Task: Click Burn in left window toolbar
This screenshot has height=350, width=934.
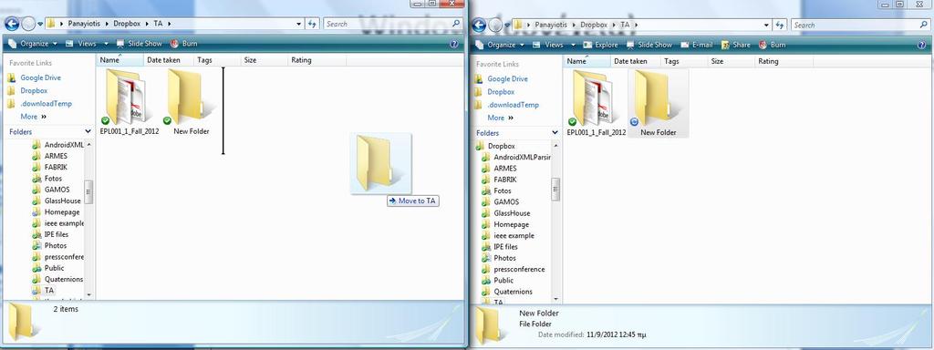Action: pyautogui.click(x=184, y=44)
